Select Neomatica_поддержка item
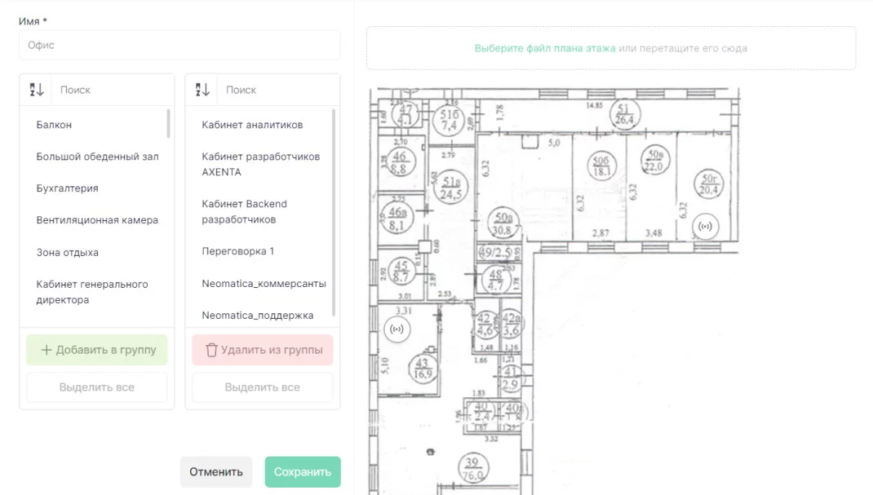The height and width of the screenshot is (495, 873). coord(258,315)
